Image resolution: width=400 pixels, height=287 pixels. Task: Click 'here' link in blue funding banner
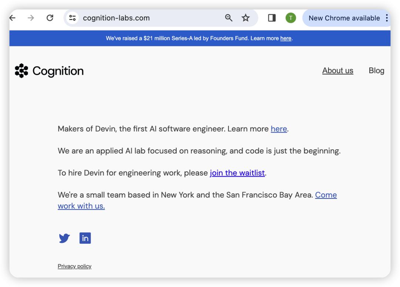pos(286,38)
